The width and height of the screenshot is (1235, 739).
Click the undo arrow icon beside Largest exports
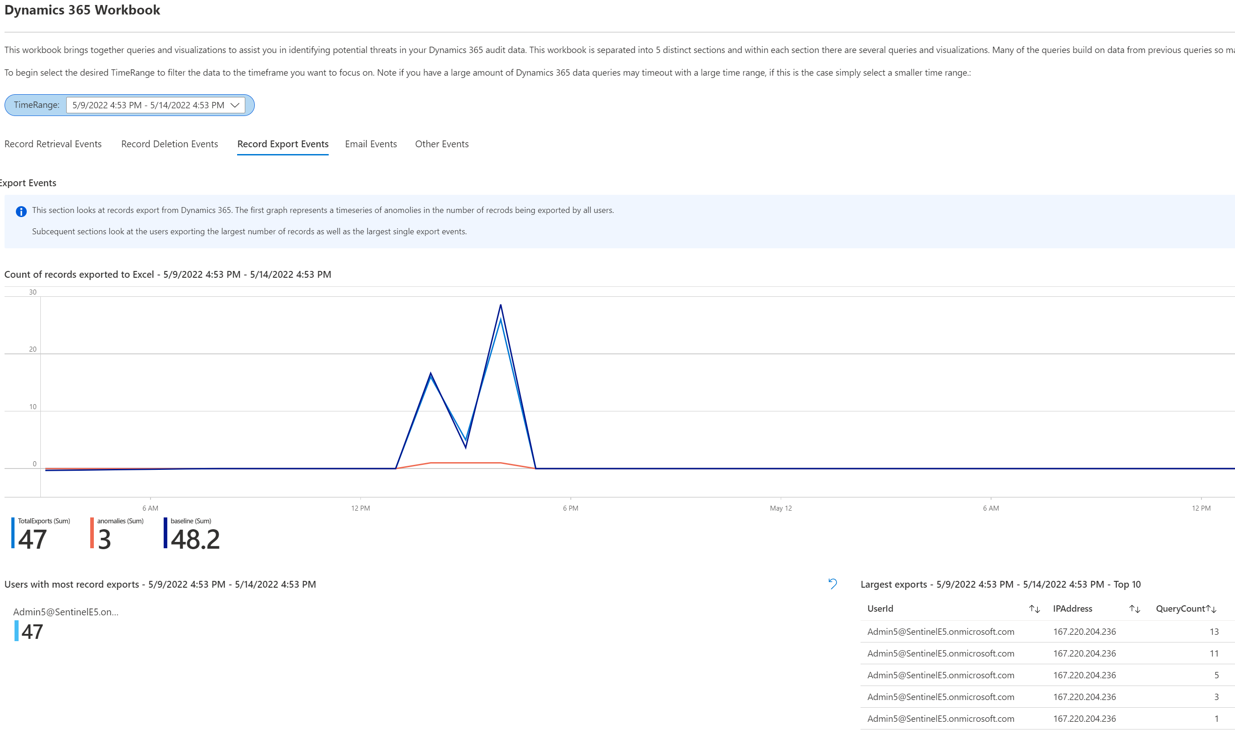coord(832,584)
